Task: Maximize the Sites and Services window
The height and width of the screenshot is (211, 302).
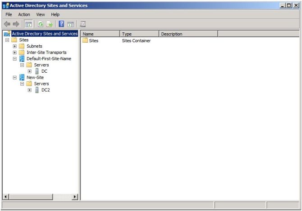Action: [x=289, y=5]
